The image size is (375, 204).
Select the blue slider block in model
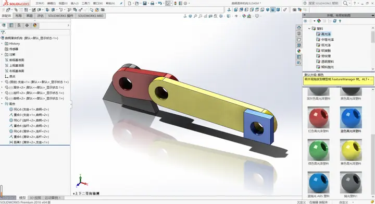(x=258, y=126)
